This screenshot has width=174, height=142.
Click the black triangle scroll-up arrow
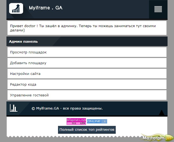tap(161, 113)
